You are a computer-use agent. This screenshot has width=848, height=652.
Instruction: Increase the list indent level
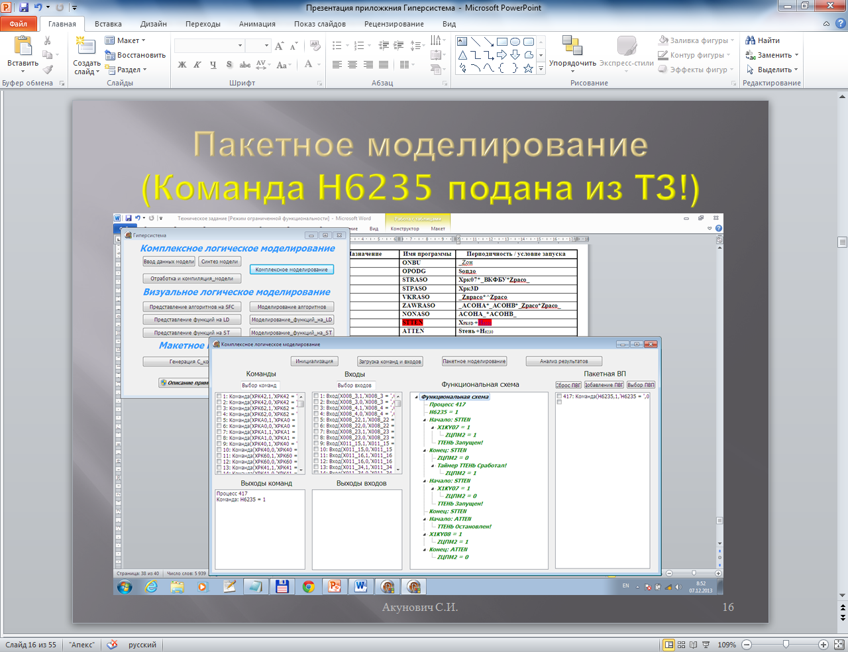coord(398,46)
